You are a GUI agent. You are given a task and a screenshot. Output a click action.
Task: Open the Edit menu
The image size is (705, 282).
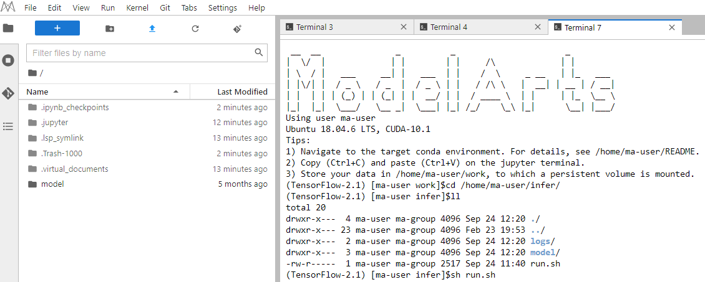click(x=55, y=8)
